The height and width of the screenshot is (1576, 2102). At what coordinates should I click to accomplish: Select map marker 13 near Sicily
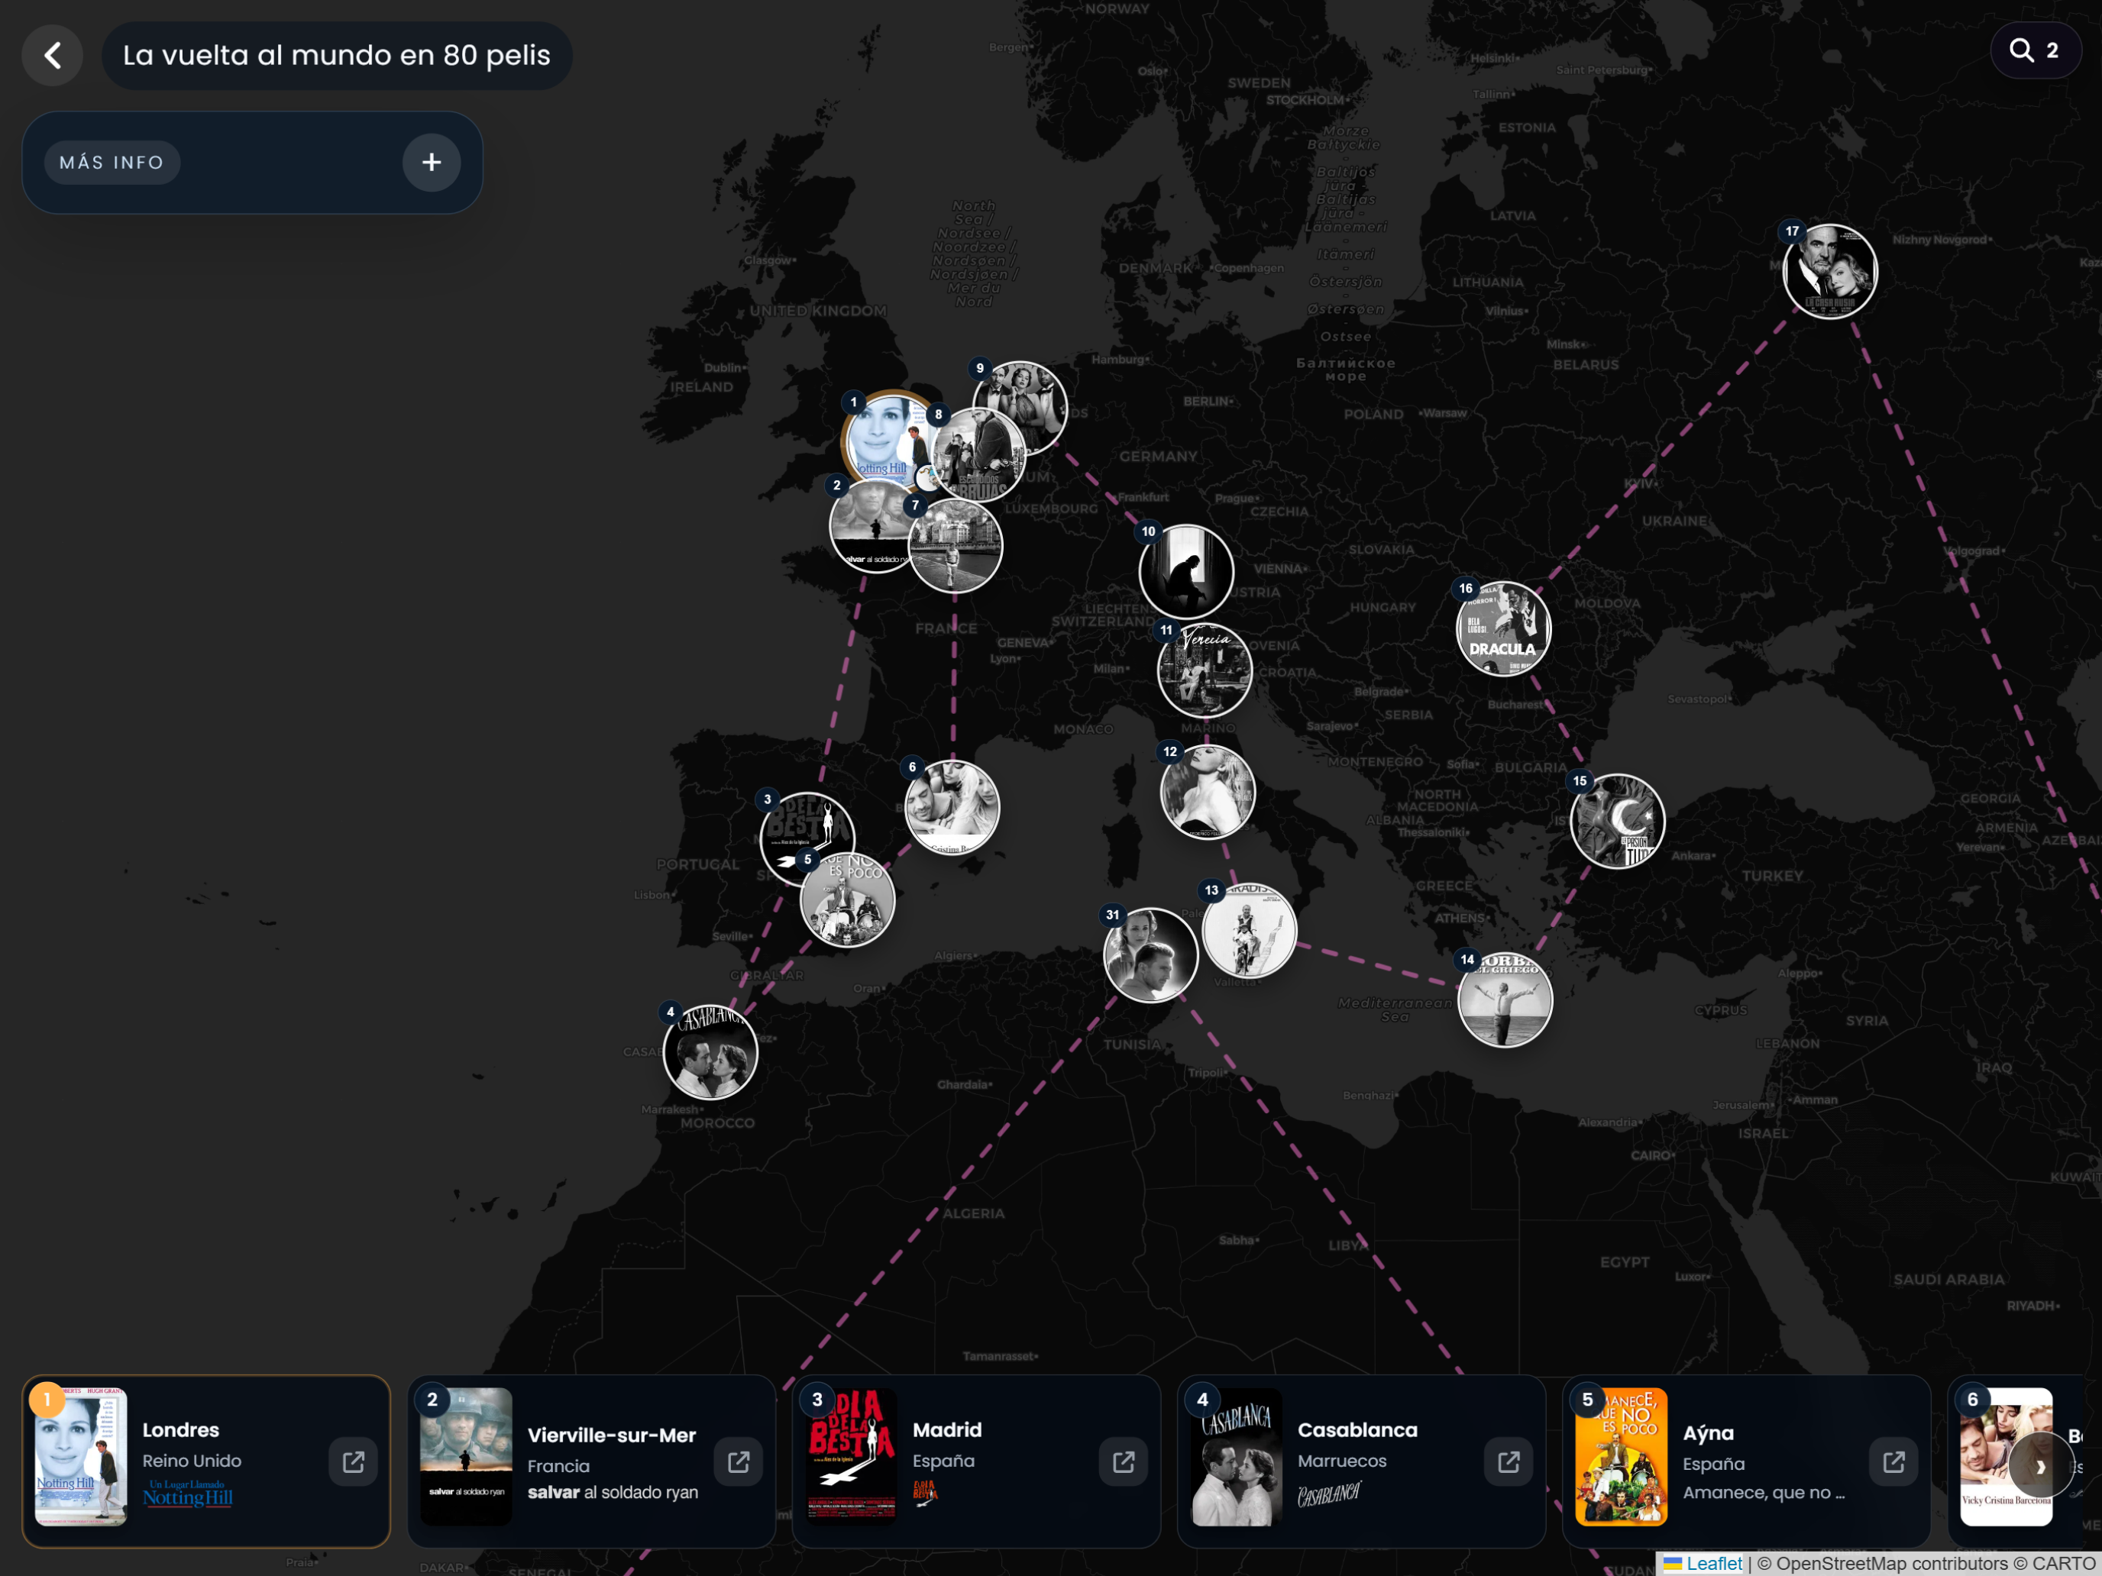(1249, 931)
